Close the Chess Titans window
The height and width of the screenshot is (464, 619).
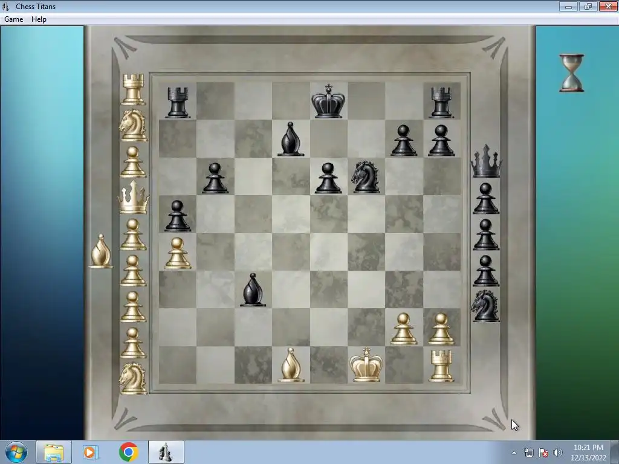tap(608, 6)
